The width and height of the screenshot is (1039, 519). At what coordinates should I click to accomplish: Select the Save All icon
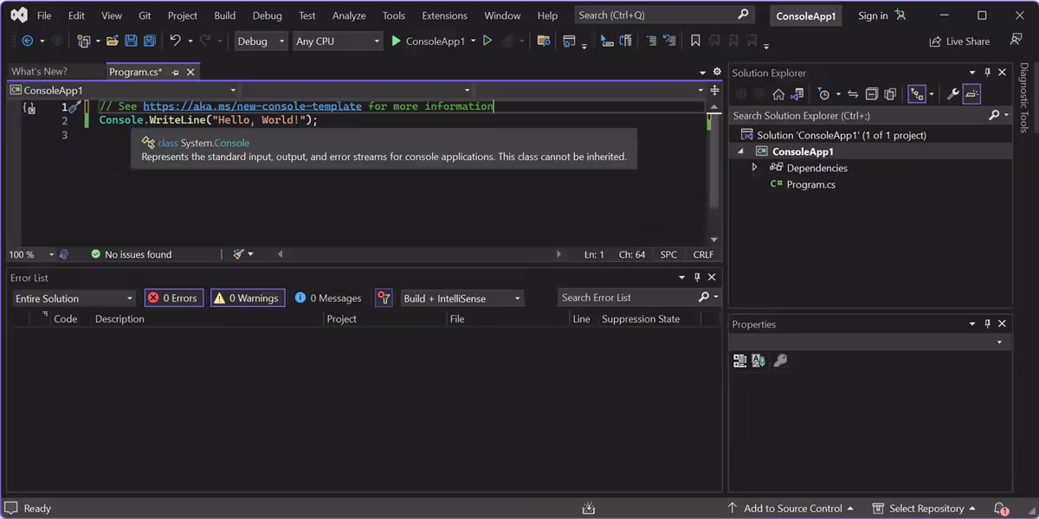pyautogui.click(x=149, y=40)
